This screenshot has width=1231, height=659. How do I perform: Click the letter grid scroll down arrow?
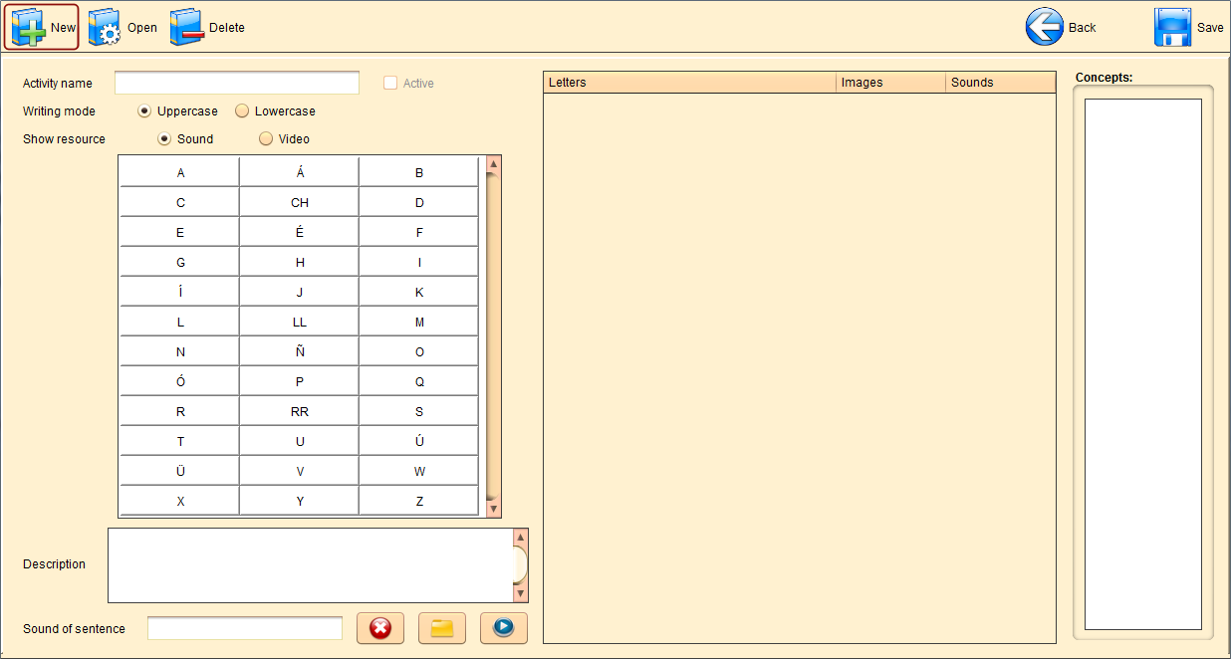493,509
